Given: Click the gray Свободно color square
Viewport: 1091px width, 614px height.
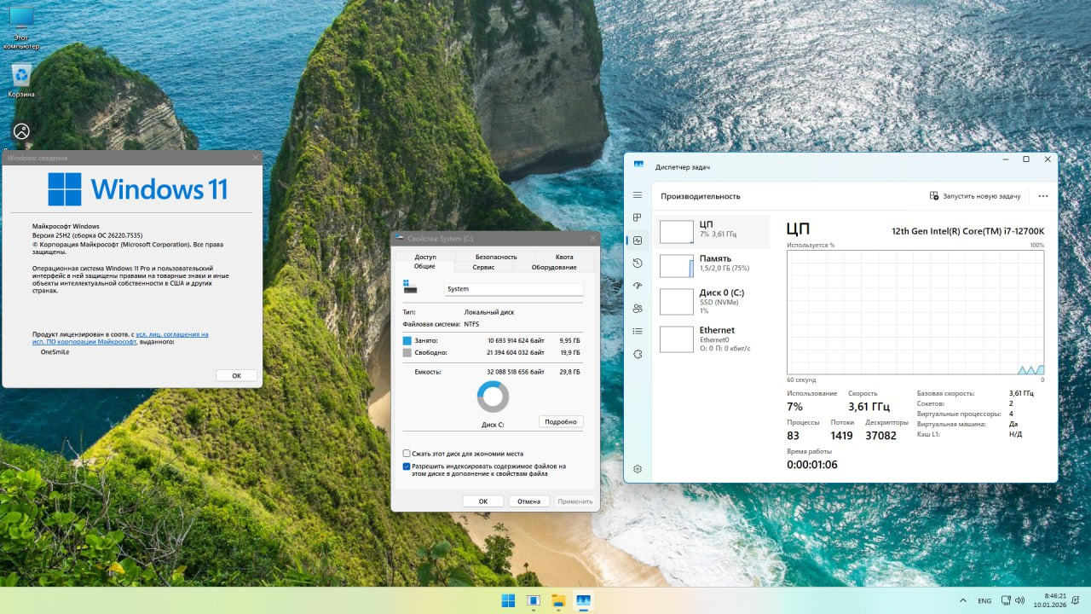Looking at the screenshot, I should coord(407,351).
